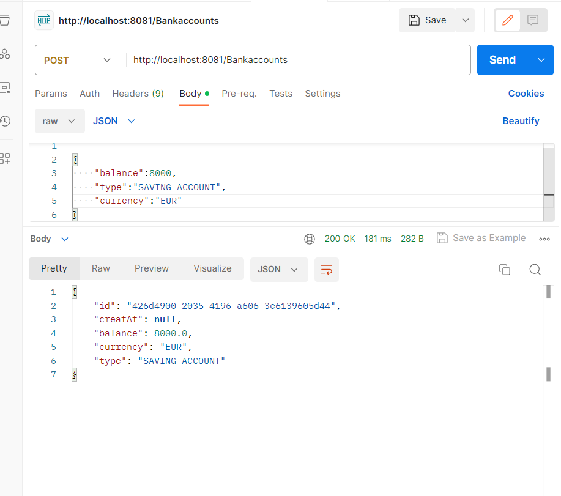Click Send to submit the request
Screen dimensions: 561x496
[502, 59]
